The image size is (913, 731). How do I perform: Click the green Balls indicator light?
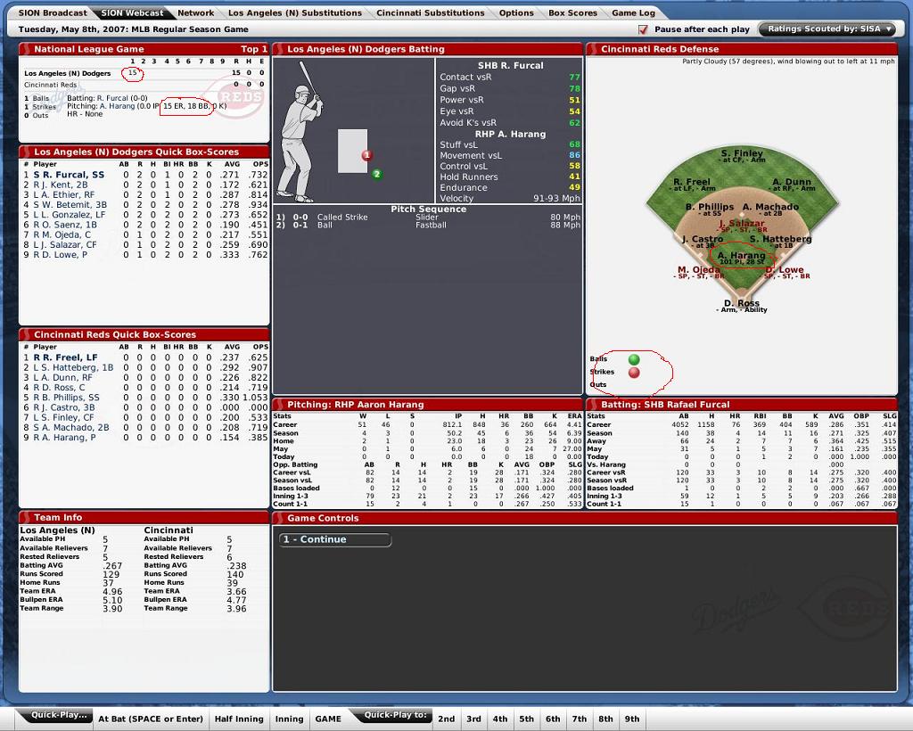click(634, 359)
